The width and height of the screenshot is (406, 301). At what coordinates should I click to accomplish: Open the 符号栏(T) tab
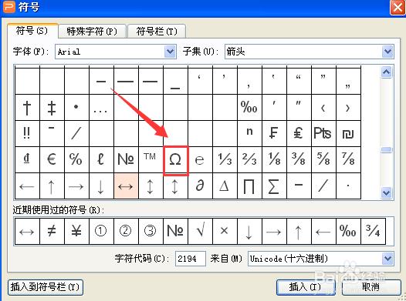pyautogui.click(x=157, y=32)
